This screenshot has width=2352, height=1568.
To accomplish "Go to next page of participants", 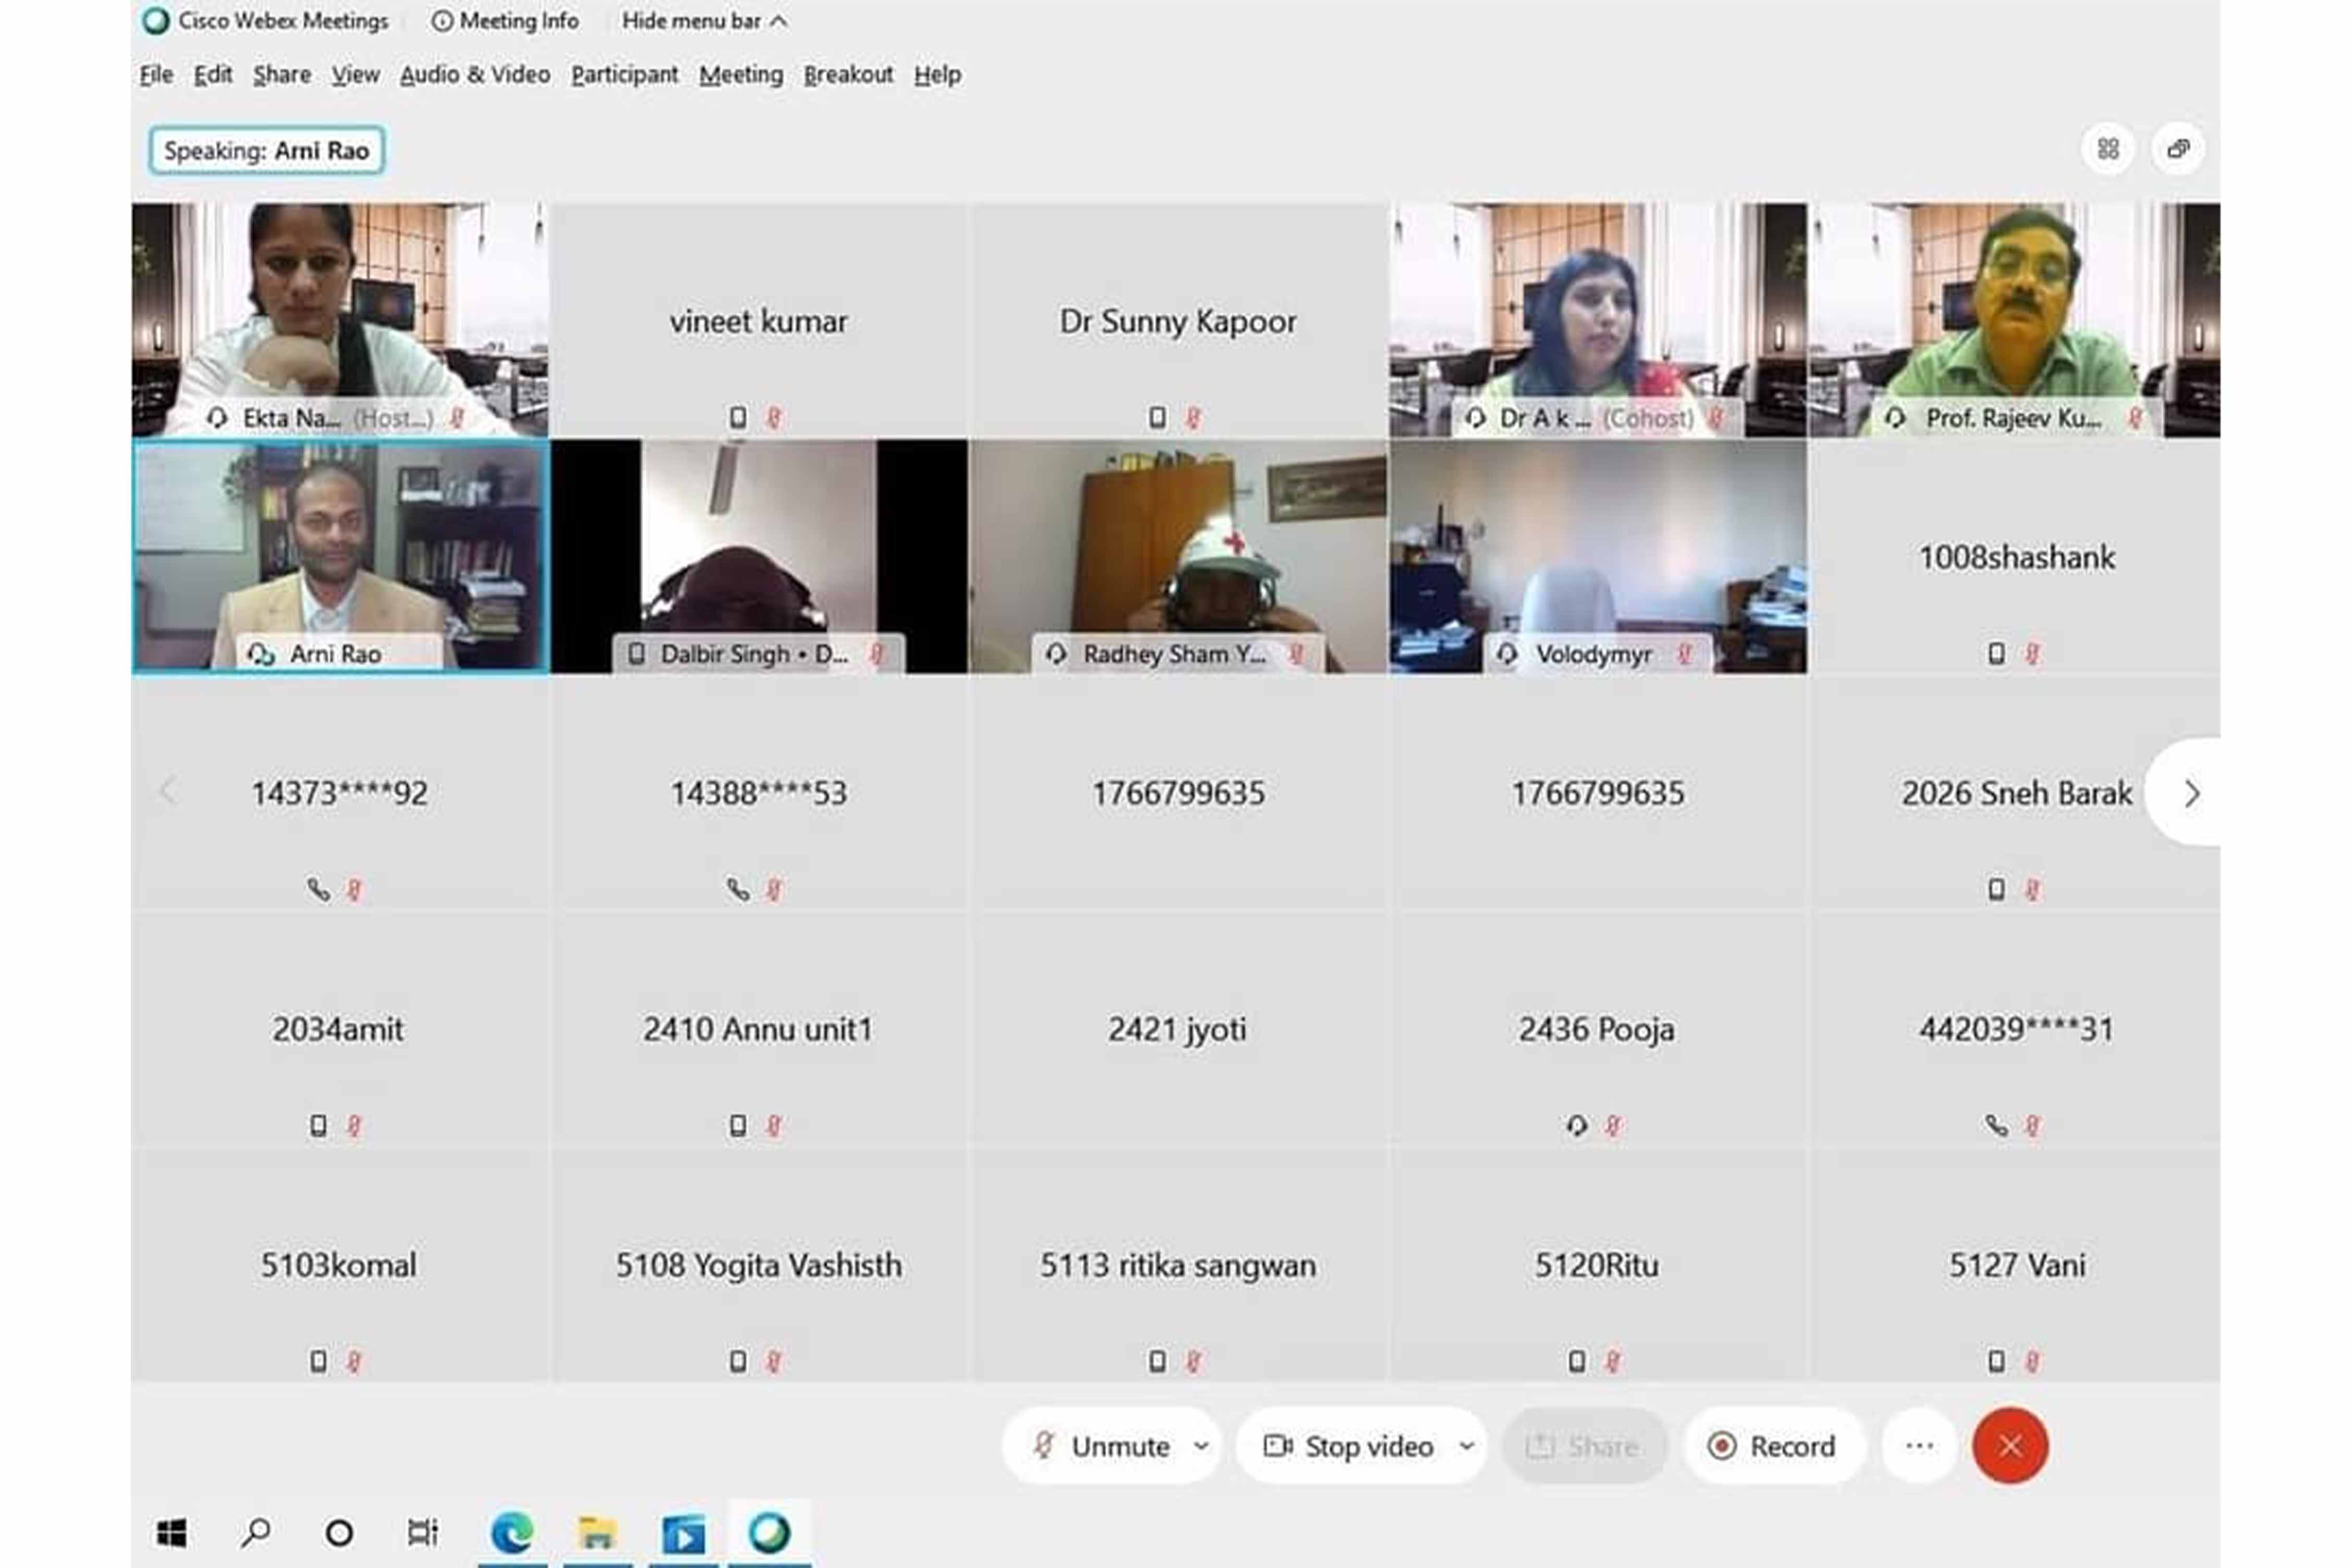I will click(2191, 794).
